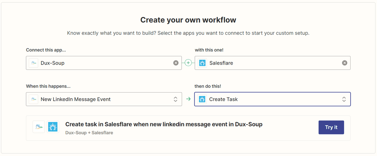Click the Salesflare logo in app field
The height and width of the screenshot is (156, 377).
coord(202,63)
